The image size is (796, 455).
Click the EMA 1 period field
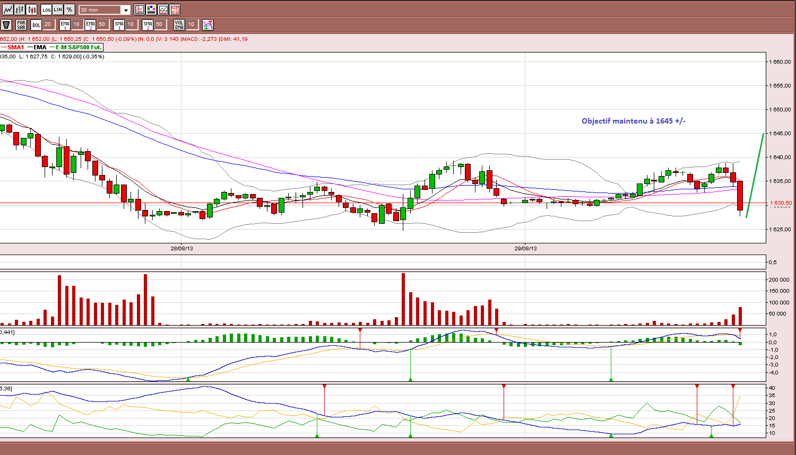77,24
